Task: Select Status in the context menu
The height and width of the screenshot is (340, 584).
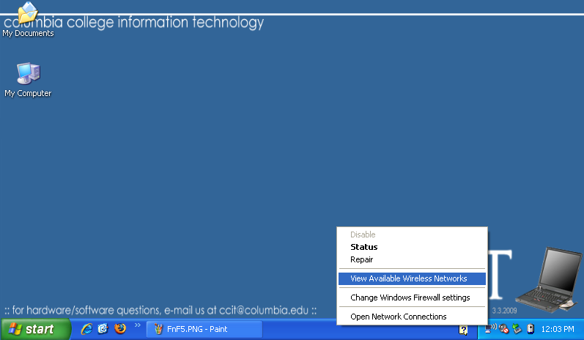Action: 412,247
